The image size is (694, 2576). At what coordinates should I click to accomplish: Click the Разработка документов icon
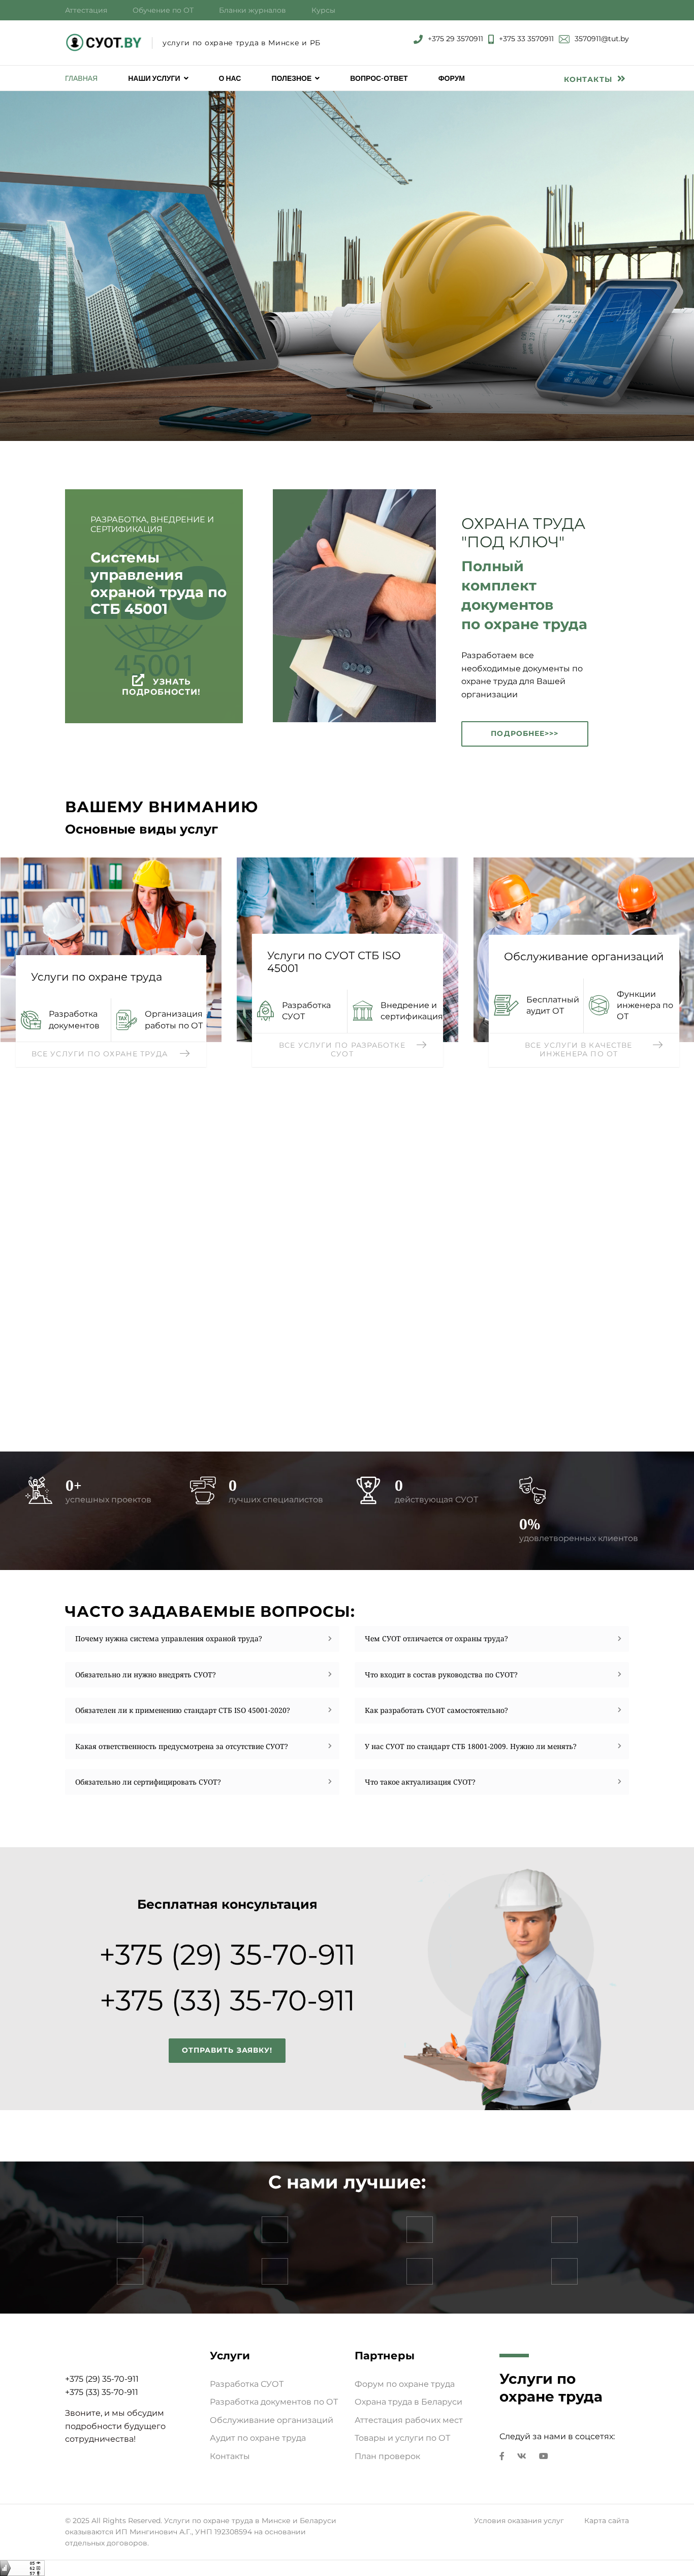click(x=31, y=1020)
